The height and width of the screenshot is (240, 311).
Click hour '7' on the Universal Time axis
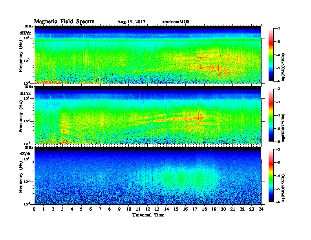point(101,209)
